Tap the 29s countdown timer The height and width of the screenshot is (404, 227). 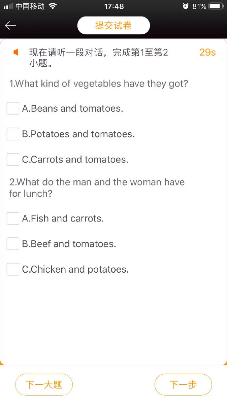[207, 52]
